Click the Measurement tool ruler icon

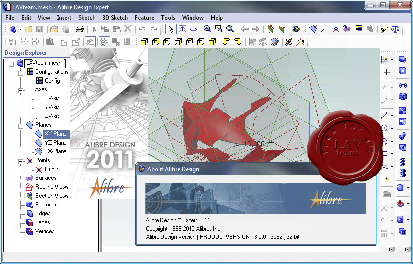(384, 29)
